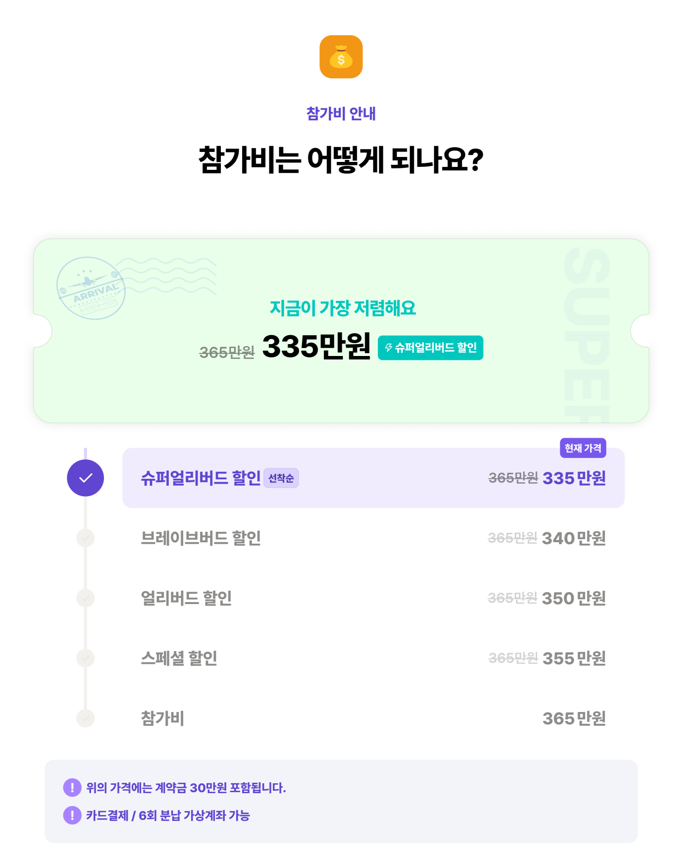Click the teal 슈퍼얼리버드 할인 badge

[430, 348]
